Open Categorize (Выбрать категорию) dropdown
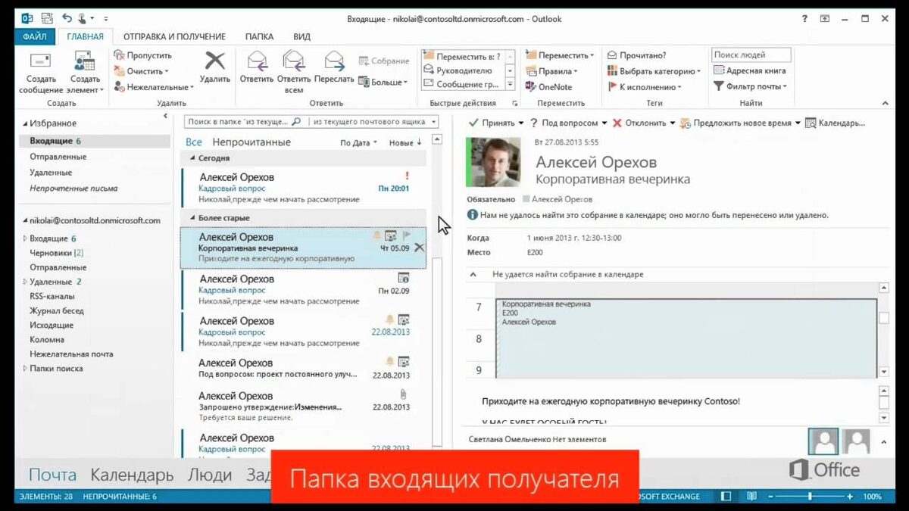Image resolution: width=909 pixels, height=511 pixels. [654, 71]
